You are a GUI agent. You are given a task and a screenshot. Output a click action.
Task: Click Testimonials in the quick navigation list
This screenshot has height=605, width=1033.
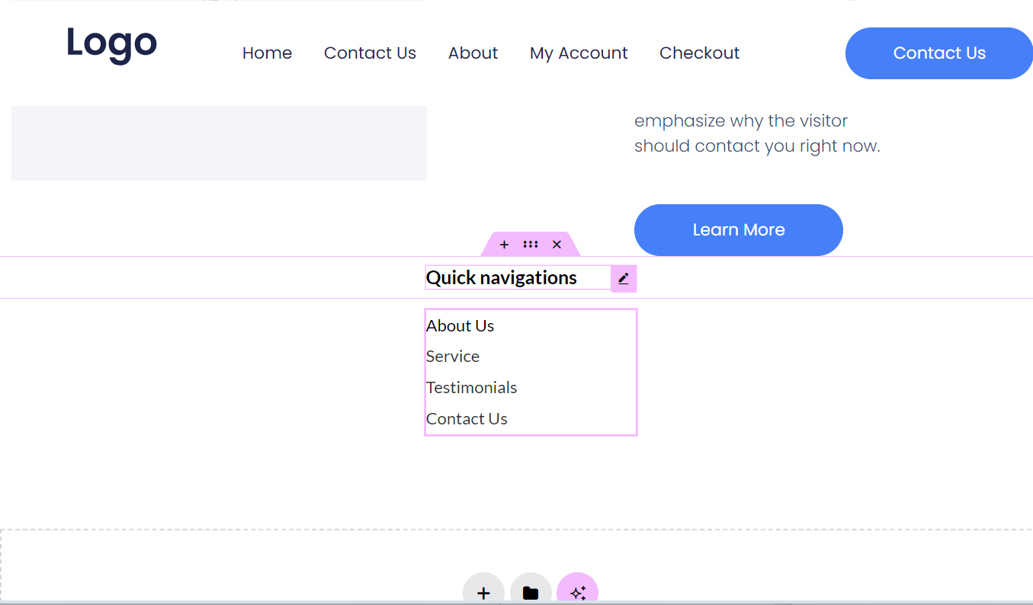click(471, 388)
